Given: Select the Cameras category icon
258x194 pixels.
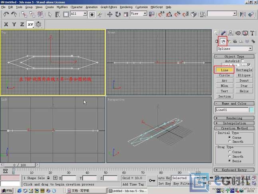Looking at the screenshot, I should click(x=235, y=41).
